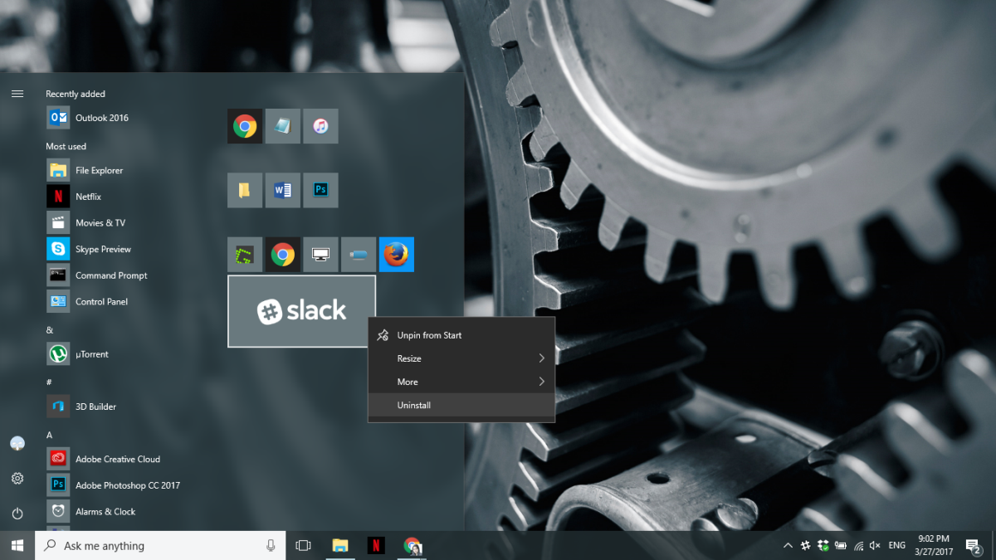Choose Unpin from Start in context menu
Image resolution: width=996 pixels, height=560 pixels.
click(461, 335)
